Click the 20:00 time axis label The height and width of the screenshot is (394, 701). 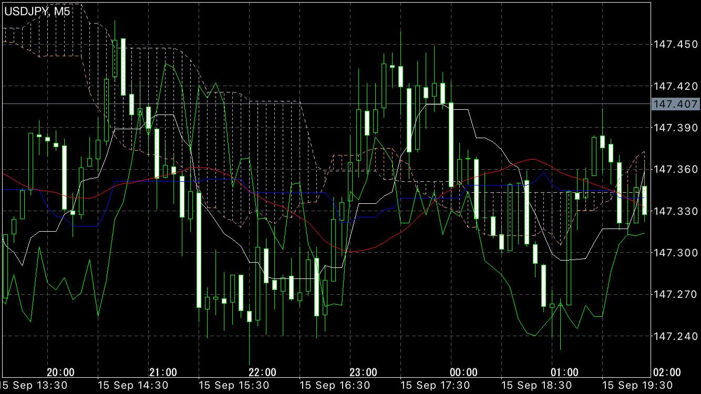60,372
